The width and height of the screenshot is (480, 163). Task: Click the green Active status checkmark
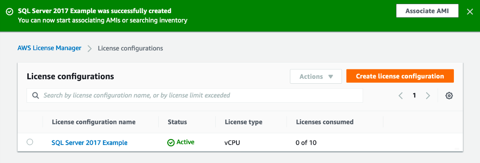(170, 142)
